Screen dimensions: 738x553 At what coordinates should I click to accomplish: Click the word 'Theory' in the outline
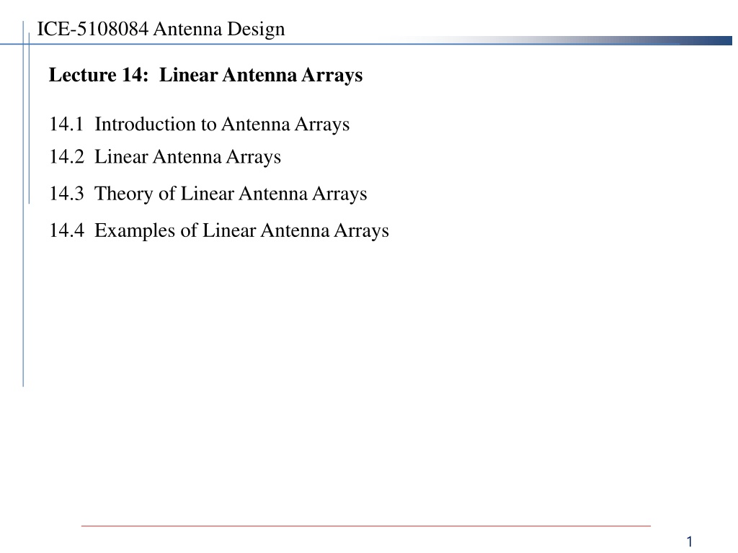pyautogui.click(x=124, y=194)
